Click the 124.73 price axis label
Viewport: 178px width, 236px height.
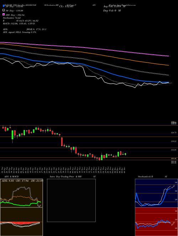(174, 132)
